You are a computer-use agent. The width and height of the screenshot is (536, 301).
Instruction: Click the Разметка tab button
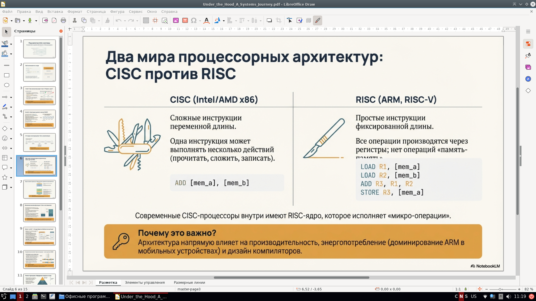pos(108,282)
